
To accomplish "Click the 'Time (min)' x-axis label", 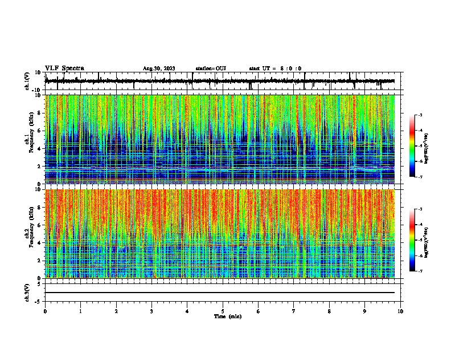I will tap(228, 316).
